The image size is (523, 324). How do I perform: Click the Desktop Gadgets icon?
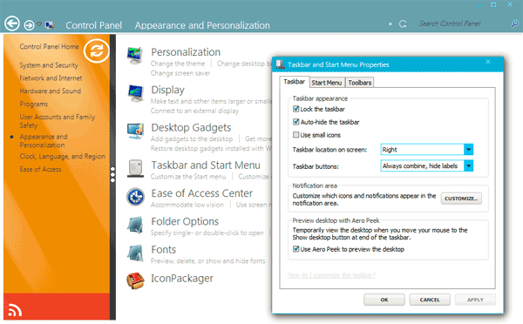point(135,131)
